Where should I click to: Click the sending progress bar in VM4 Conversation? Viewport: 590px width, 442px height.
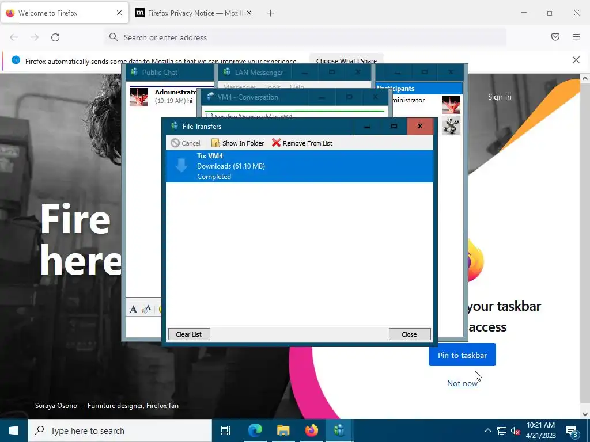click(x=294, y=111)
